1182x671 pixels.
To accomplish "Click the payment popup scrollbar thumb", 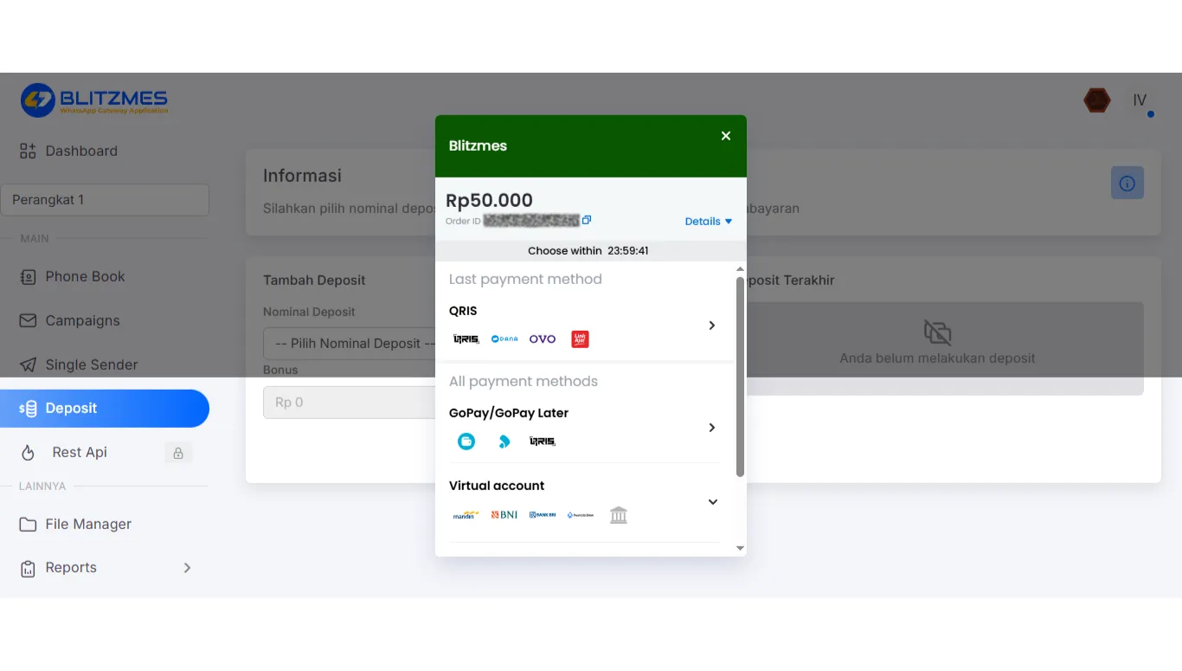I will pos(740,376).
